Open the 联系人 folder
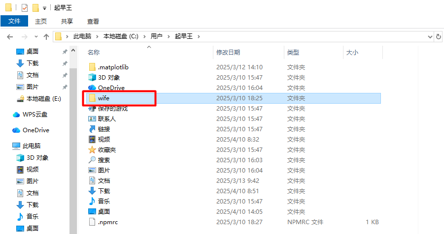 click(106, 118)
